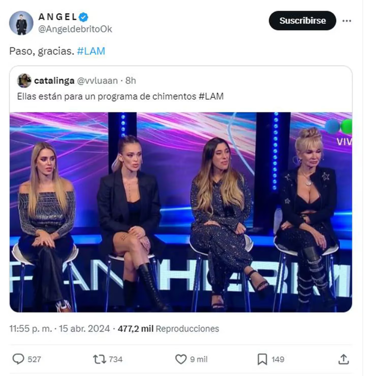
Task: Open Angel's profile avatar picture
Action: coord(21,23)
